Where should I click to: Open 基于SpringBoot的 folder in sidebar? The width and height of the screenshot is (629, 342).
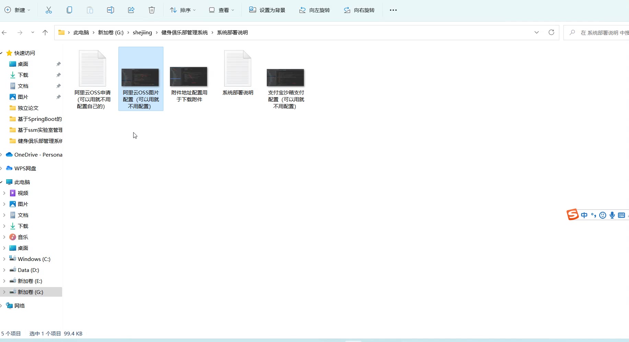pyautogui.click(x=36, y=119)
